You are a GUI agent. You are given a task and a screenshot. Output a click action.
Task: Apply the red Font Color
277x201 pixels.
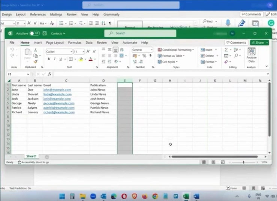91,59
